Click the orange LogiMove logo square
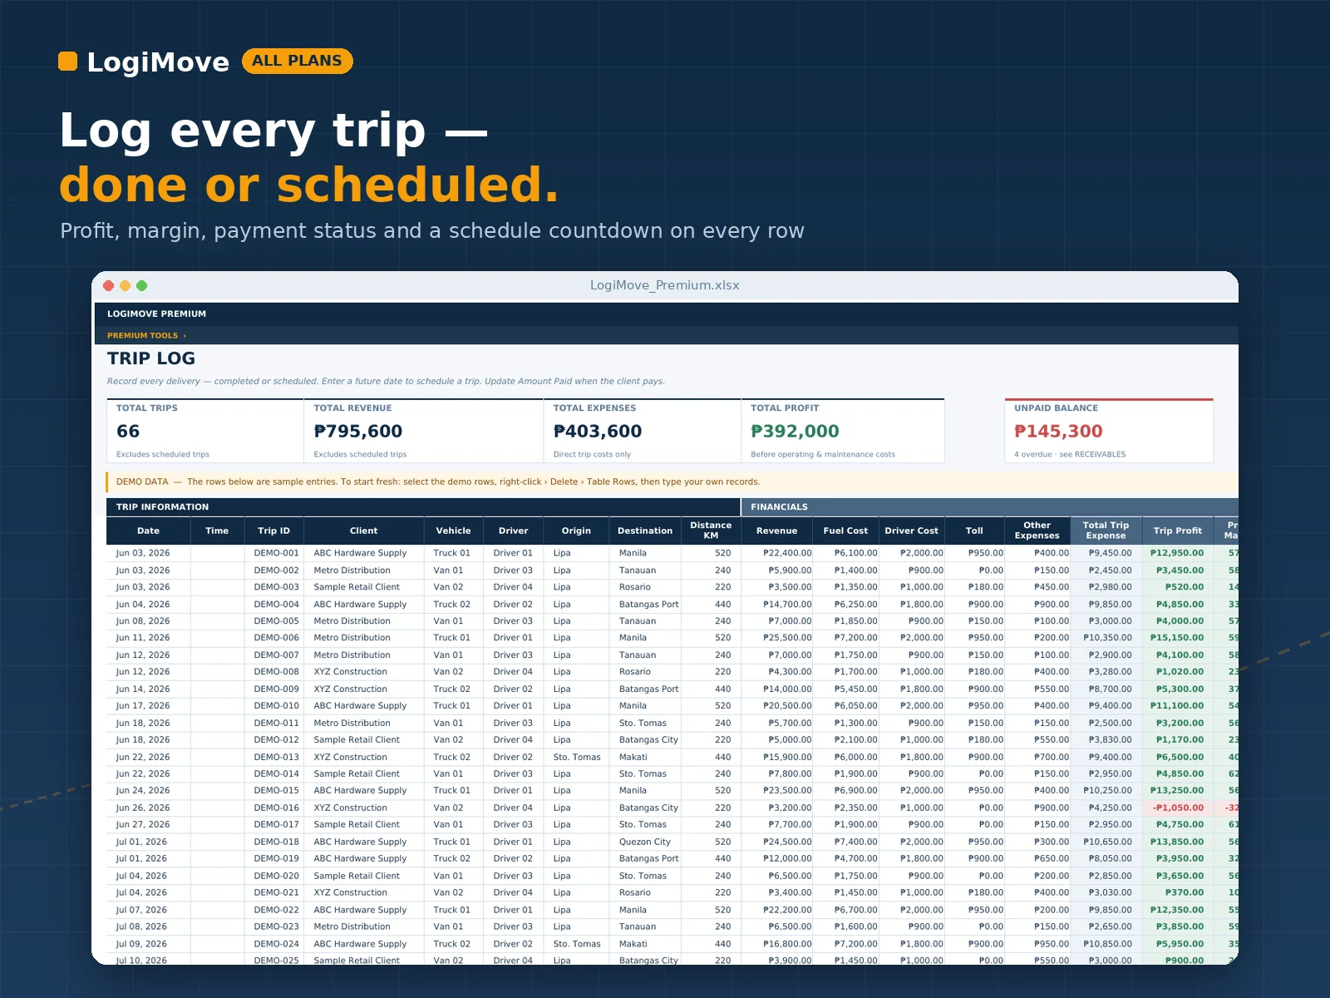Viewport: 1330px width, 998px height. (x=67, y=62)
